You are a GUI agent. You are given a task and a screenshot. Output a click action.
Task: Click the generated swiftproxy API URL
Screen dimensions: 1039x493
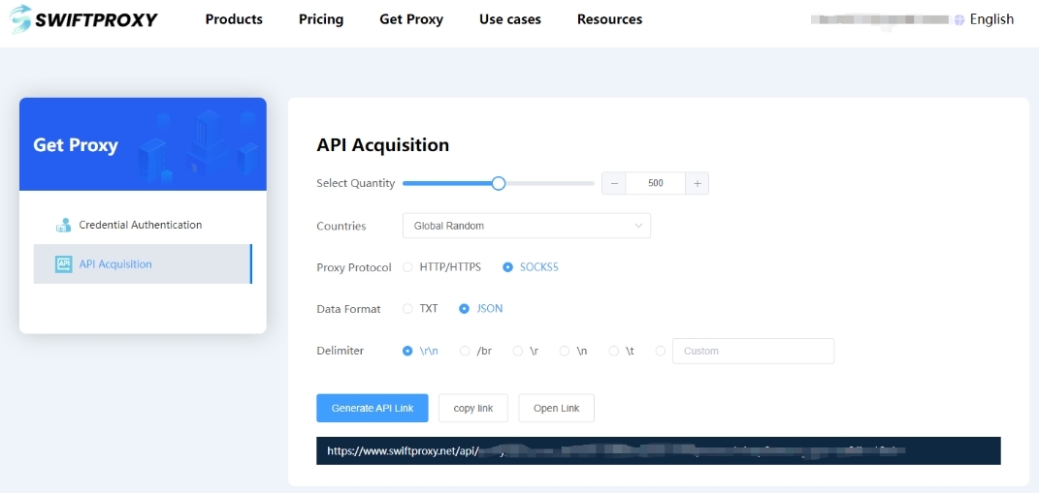click(x=659, y=451)
